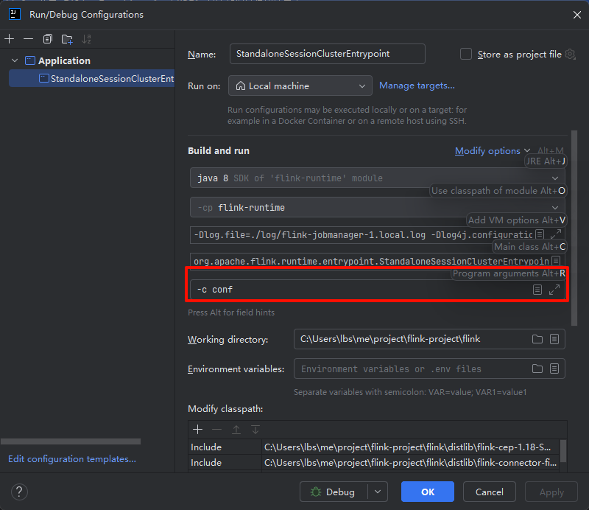Remove the selected run configuration
The image size is (589, 510).
(28, 38)
